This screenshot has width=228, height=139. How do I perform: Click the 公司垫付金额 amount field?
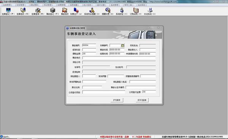point(149,92)
